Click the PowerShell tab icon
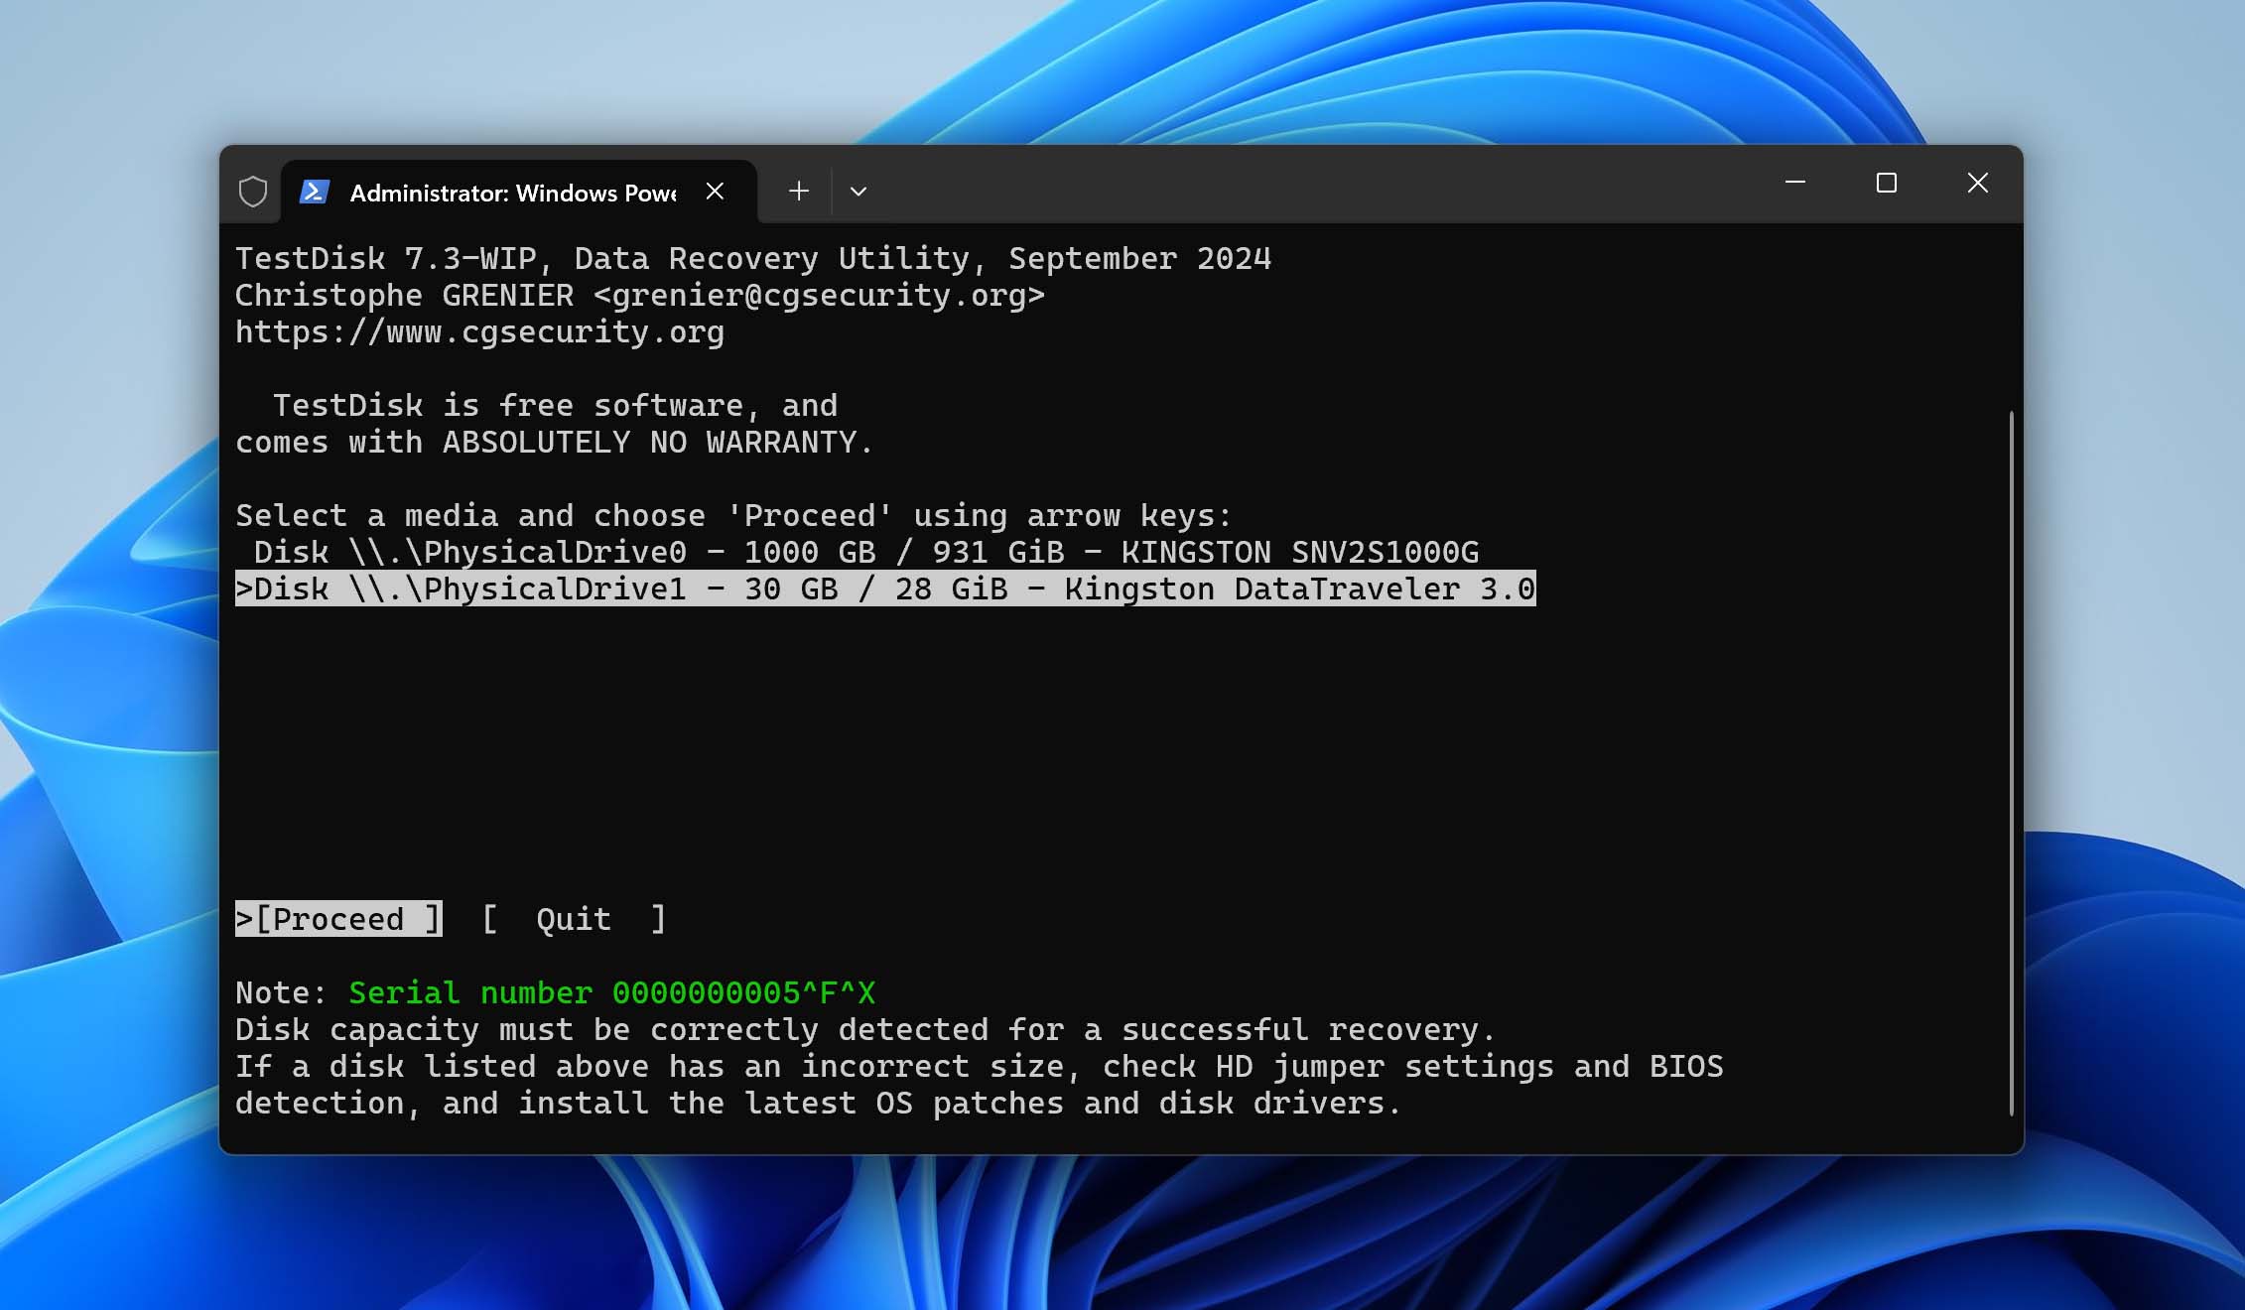 314,191
